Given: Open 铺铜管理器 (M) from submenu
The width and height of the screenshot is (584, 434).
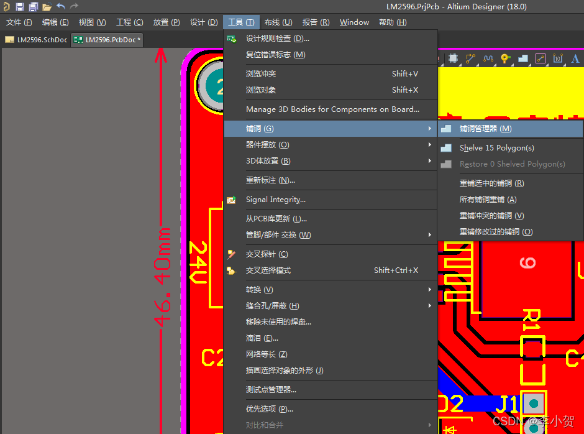Looking at the screenshot, I should click(x=510, y=129).
